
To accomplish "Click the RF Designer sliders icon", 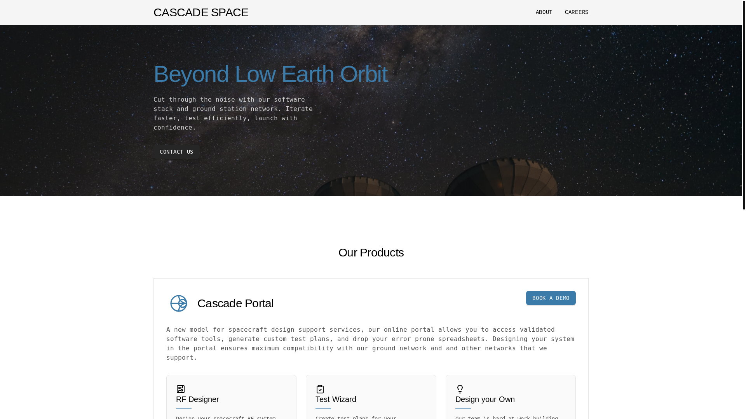I will (x=181, y=389).
